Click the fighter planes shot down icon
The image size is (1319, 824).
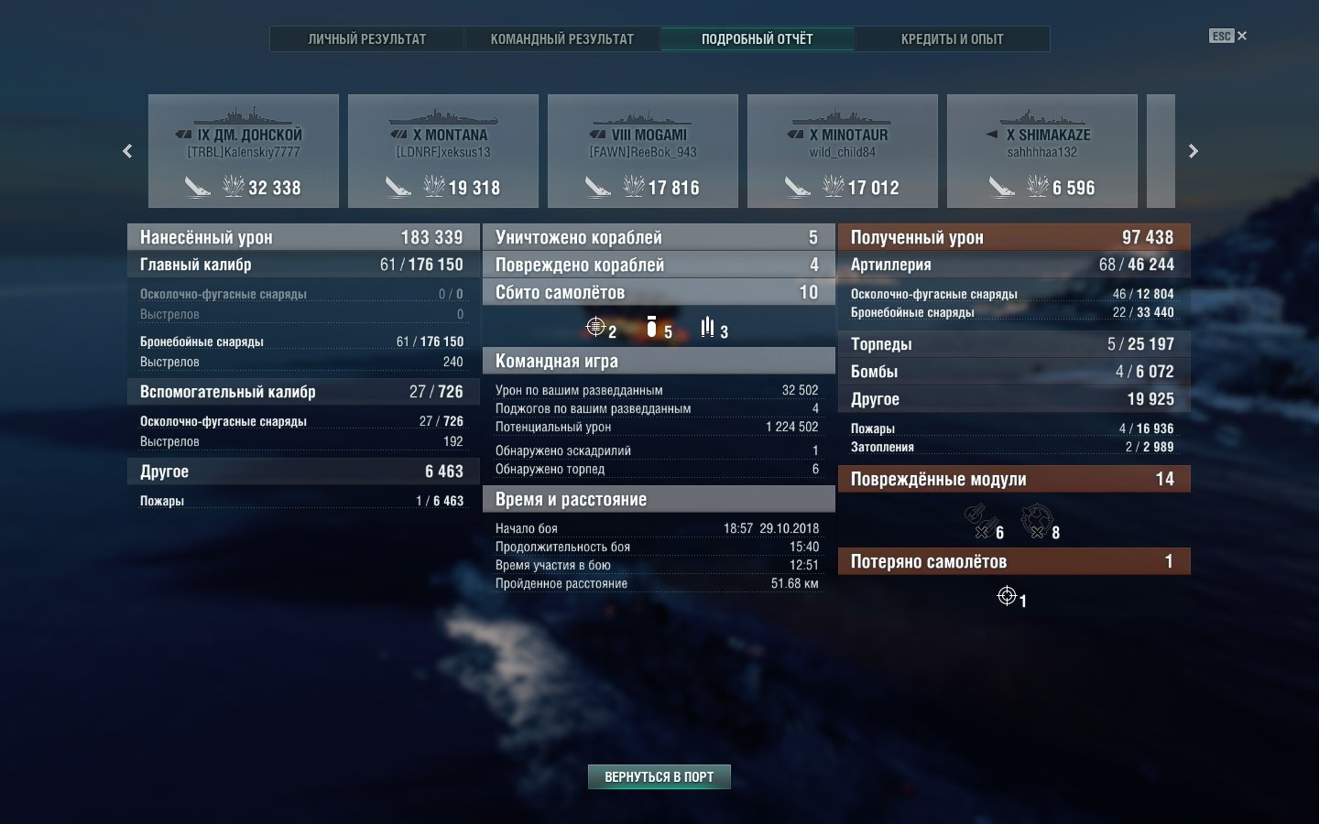click(x=595, y=327)
